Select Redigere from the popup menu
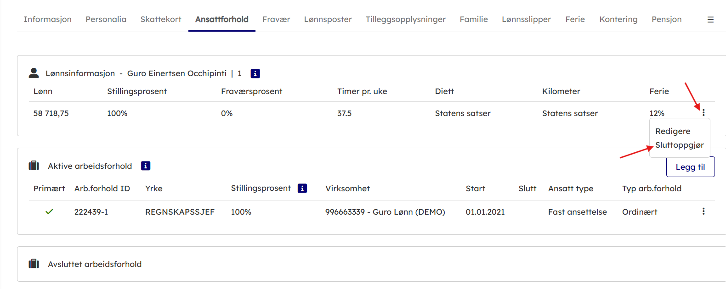This screenshot has height=289, width=726. coord(673,131)
